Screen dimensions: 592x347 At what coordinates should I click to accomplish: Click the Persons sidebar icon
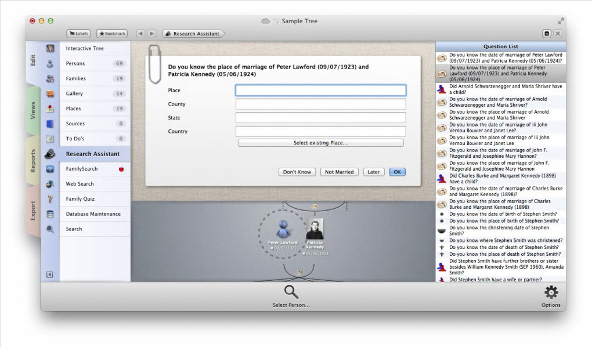click(50, 63)
